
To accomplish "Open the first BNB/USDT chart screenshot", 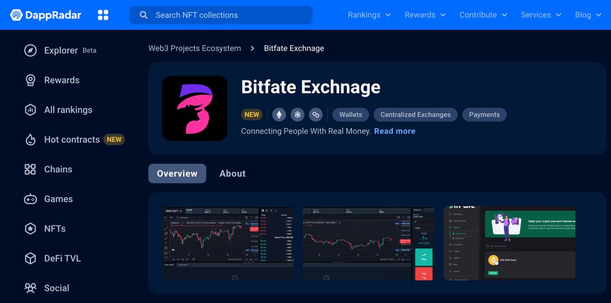I will 228,243.
